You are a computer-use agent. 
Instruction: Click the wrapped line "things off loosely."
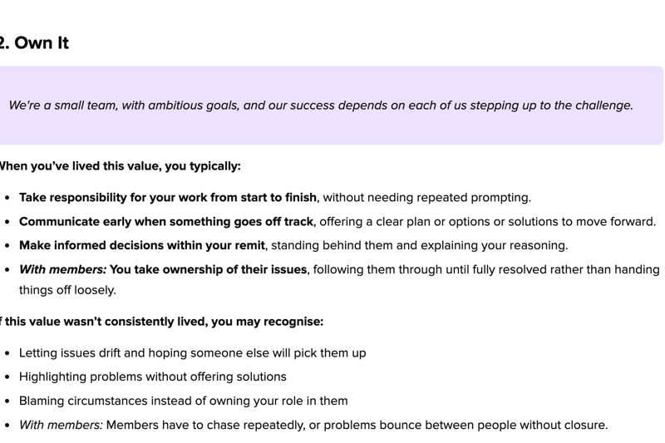(67, 290)
